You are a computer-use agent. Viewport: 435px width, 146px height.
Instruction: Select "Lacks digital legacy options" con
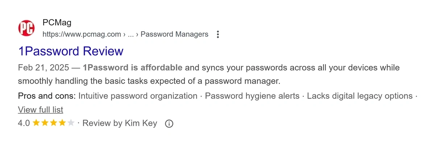coord(360,96)
